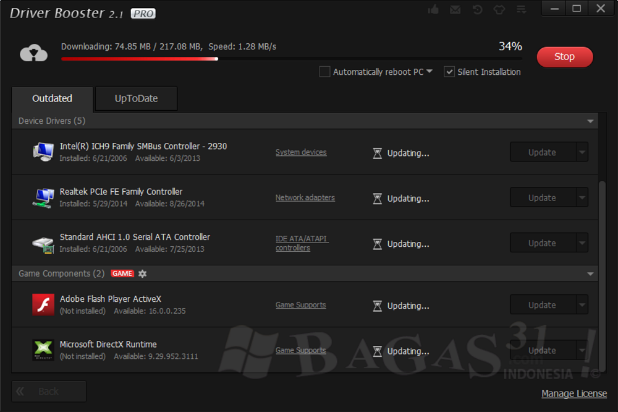This screenshot has width=618, height=412.
Task: Open Game Supports link for DirectX Runtime
Action: 300,350
